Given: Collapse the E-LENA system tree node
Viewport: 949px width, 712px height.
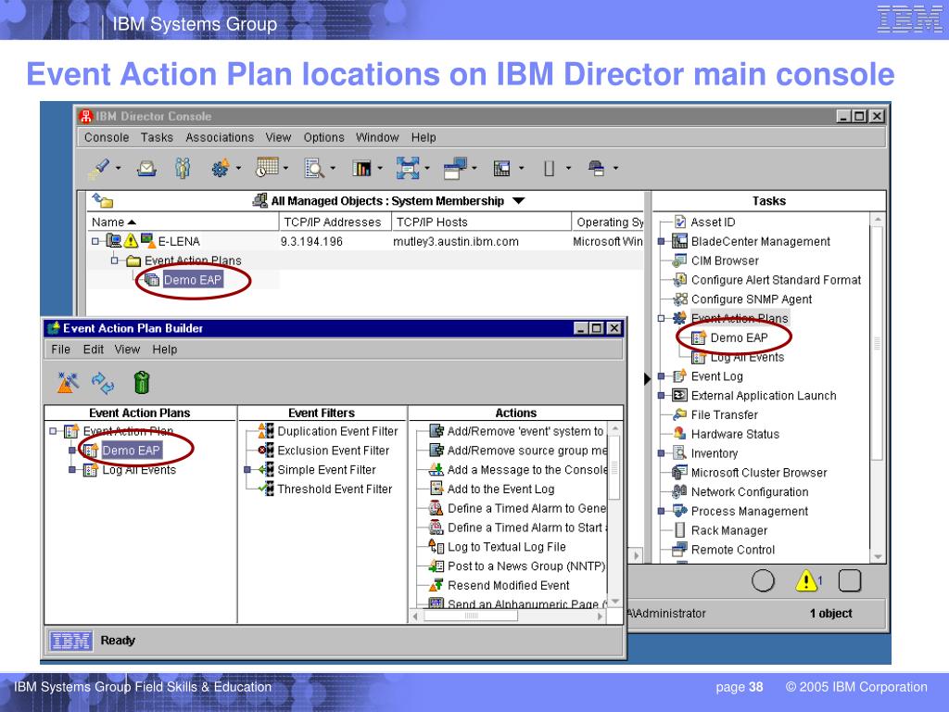Looking at the screenshot, I should coord(95,241).
